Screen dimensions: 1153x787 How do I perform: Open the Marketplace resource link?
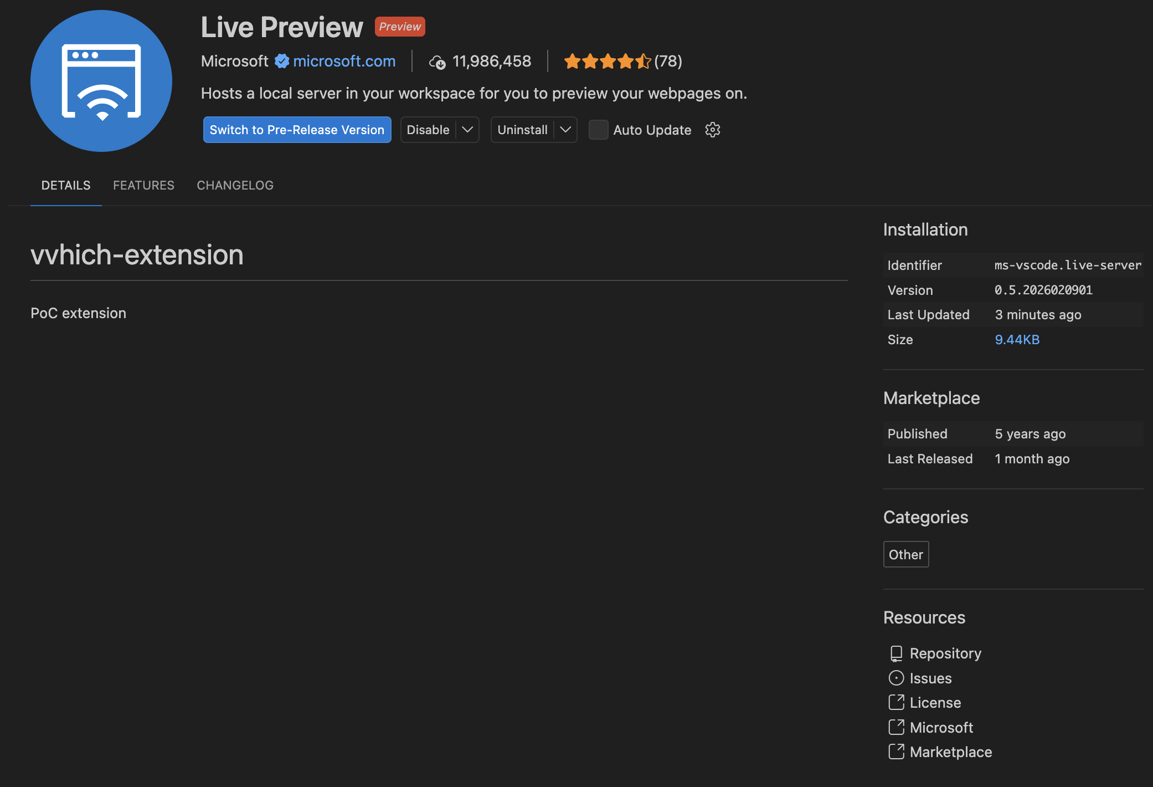[x=950, y=752]
